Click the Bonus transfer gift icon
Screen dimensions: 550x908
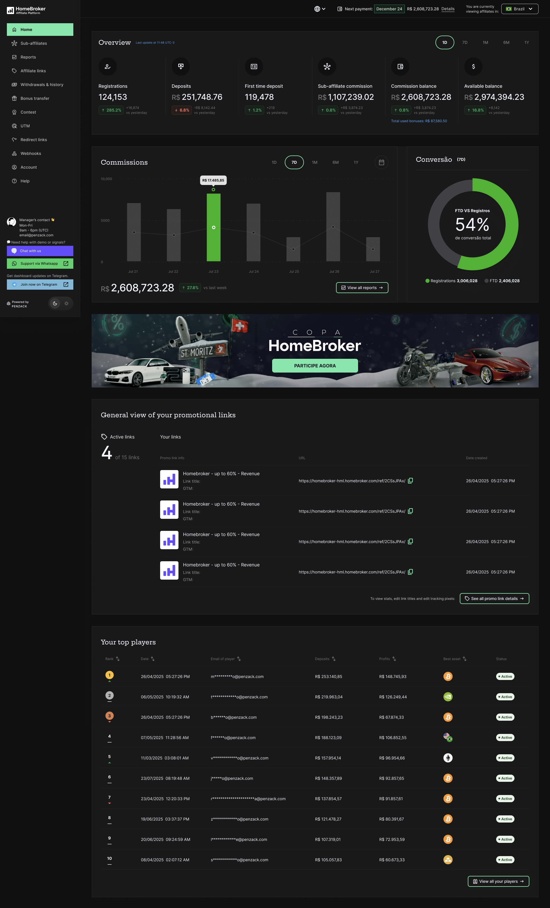(14, 98)
